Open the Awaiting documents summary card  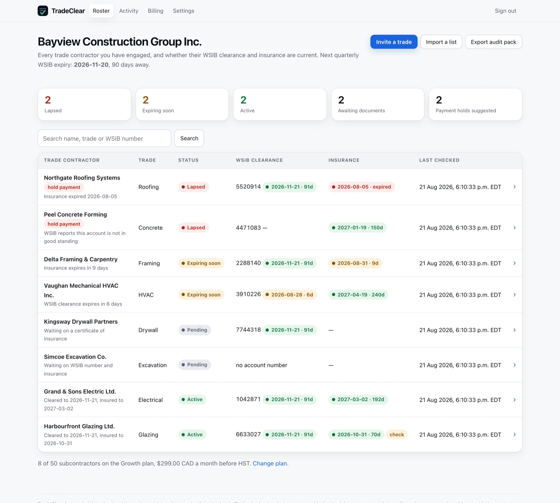point(378,104)
